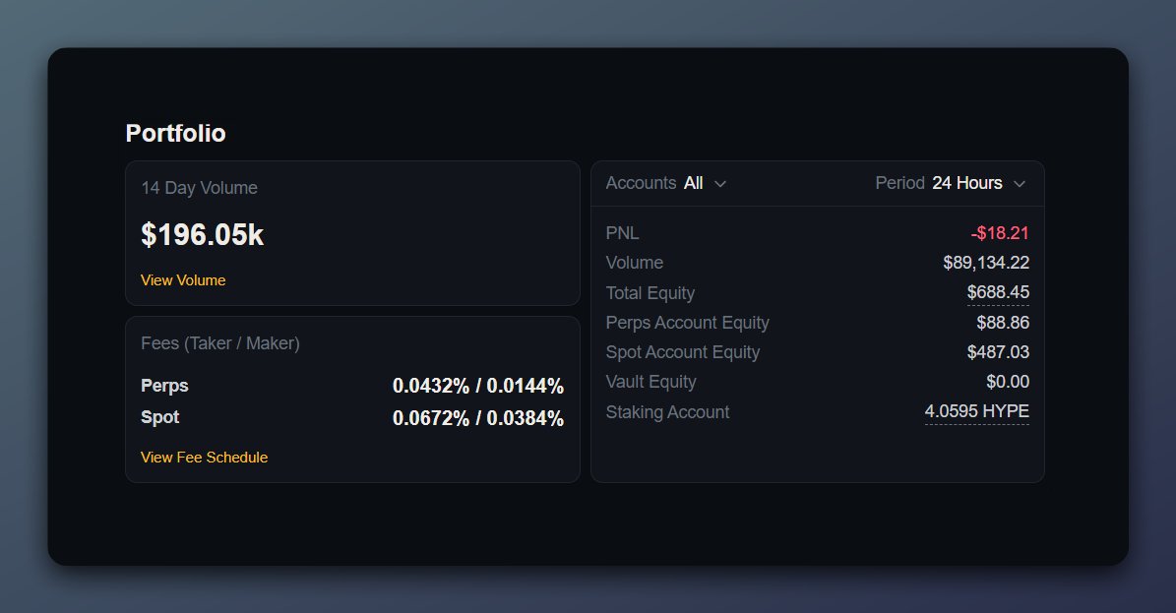Click the Perps fee row label
The height and width of the screenshot is (613, 1176).
164,386
